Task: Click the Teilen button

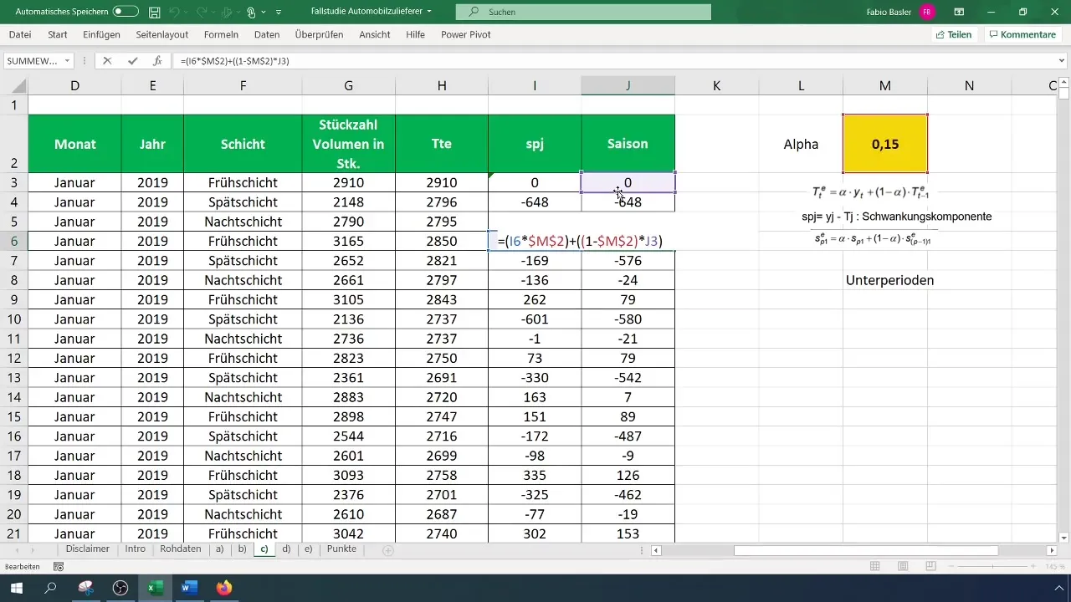Action: (954, 35)
